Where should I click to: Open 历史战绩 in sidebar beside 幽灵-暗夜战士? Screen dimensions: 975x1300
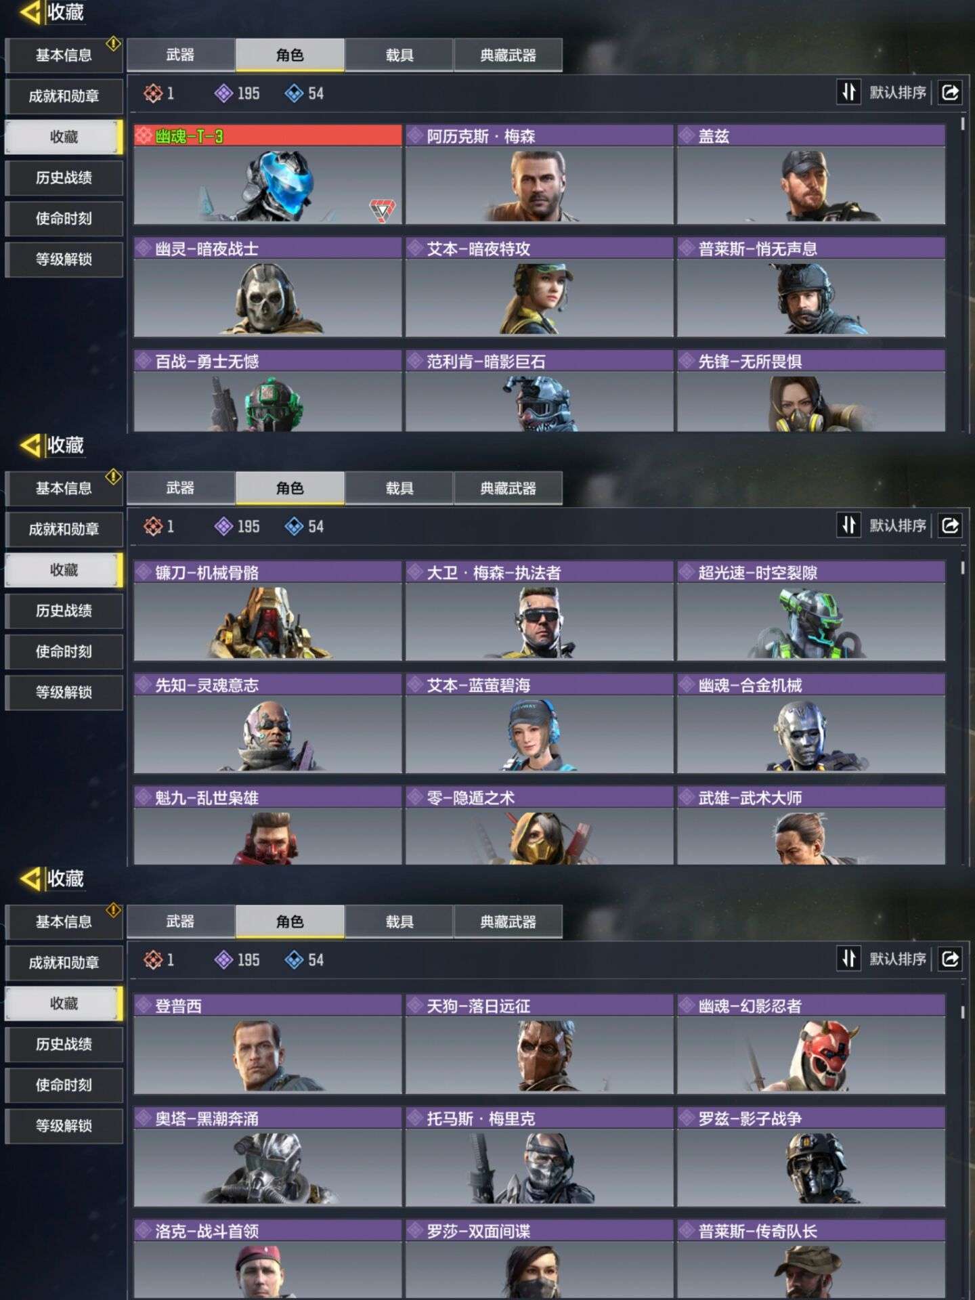64,177
